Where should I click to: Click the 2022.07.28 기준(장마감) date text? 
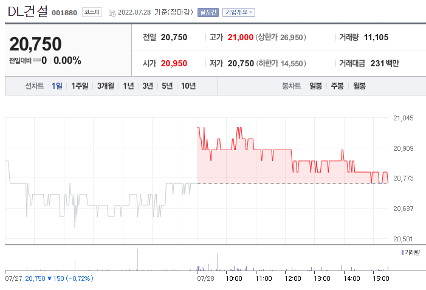coord(156,12)
